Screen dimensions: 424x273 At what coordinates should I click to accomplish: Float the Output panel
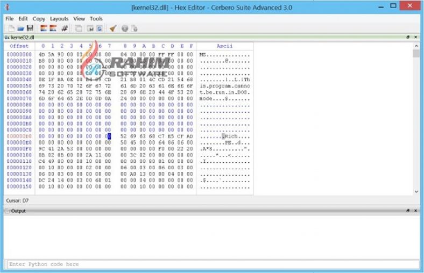(408, 211)
